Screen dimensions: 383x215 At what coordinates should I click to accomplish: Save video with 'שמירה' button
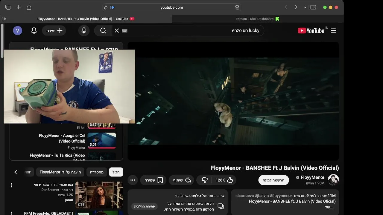(153, 180)
